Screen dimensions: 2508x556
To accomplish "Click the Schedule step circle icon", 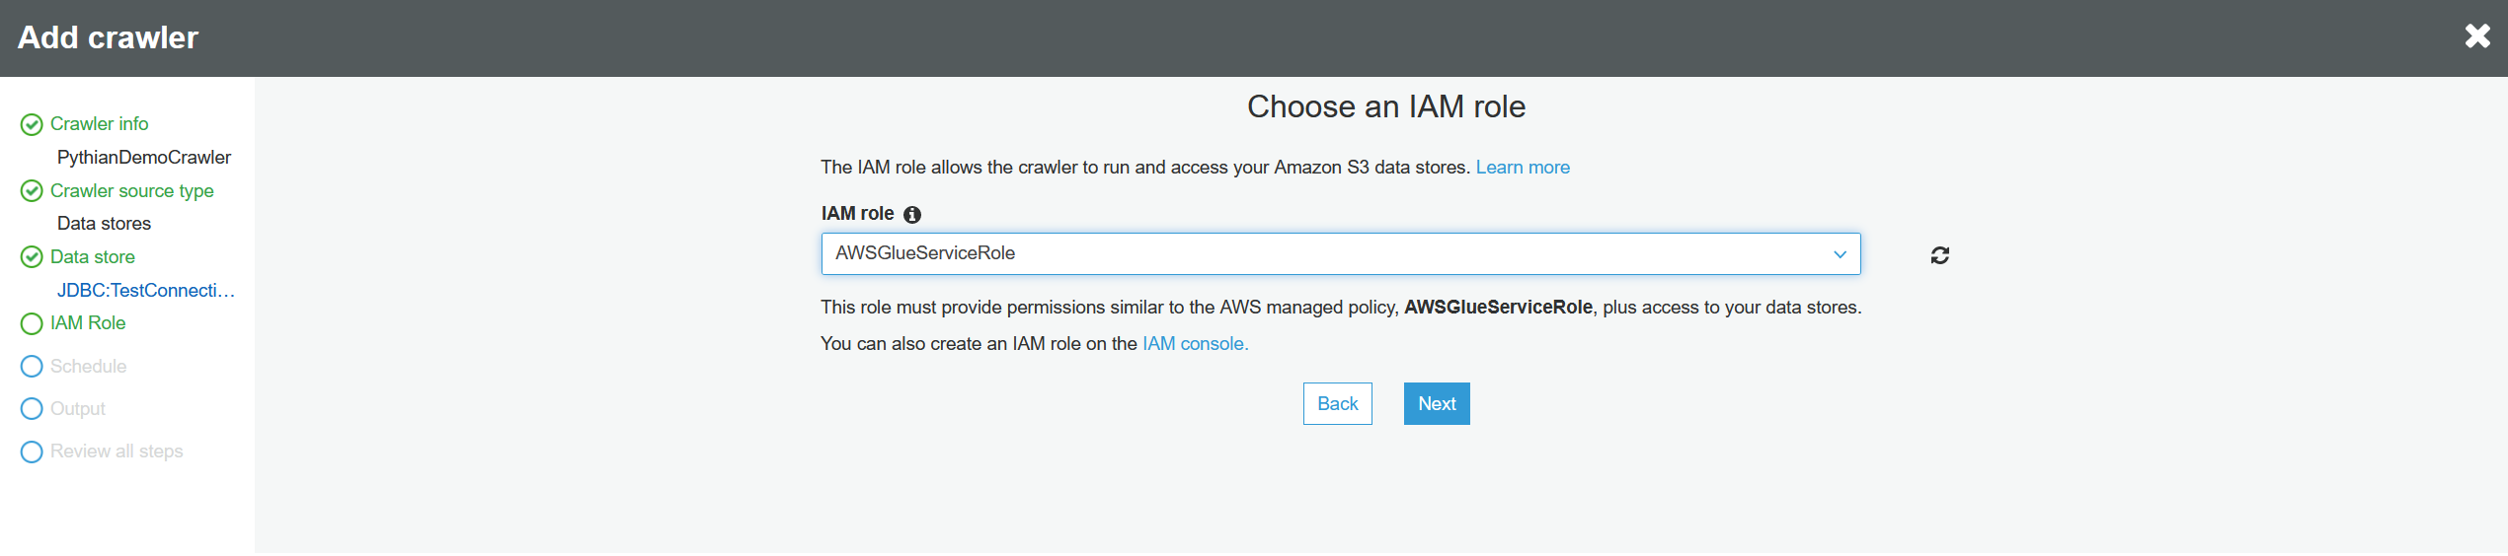I will pyautogui.click(x=32, y=367).
